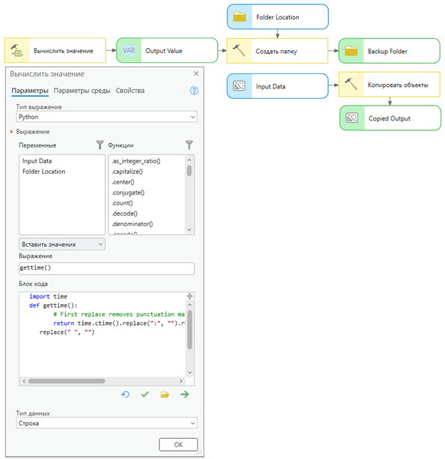
Task: Filter the Функции list using its funnel icon
Action: [189, 145]
